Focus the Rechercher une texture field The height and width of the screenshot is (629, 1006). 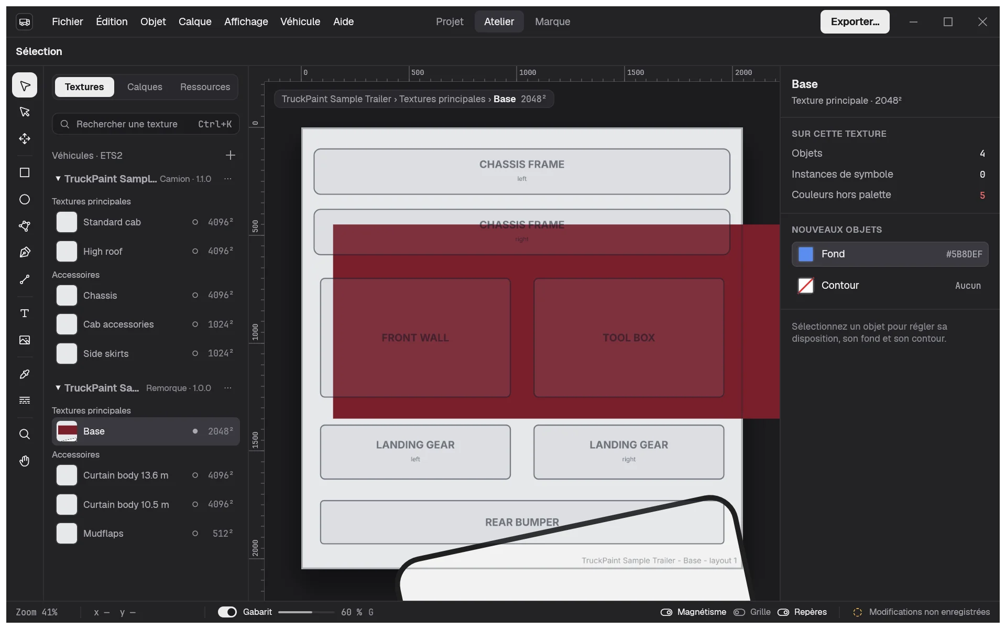(x=146, y=124)
